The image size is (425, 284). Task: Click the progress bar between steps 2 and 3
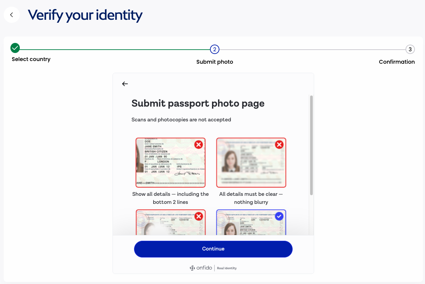tap(312, 49)
